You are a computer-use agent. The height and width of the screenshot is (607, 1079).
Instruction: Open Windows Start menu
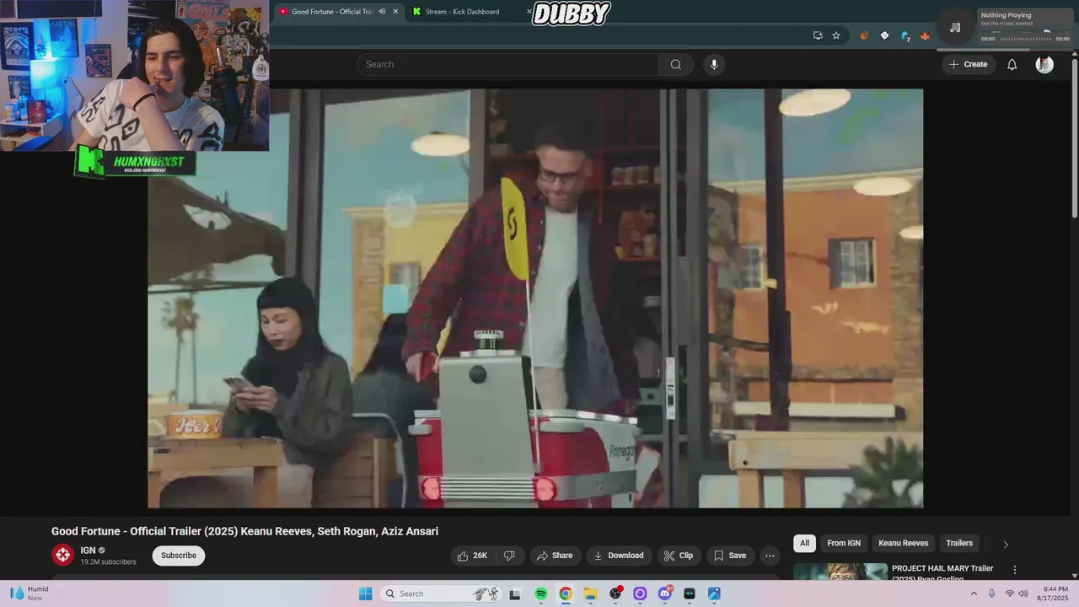point(366,594)
